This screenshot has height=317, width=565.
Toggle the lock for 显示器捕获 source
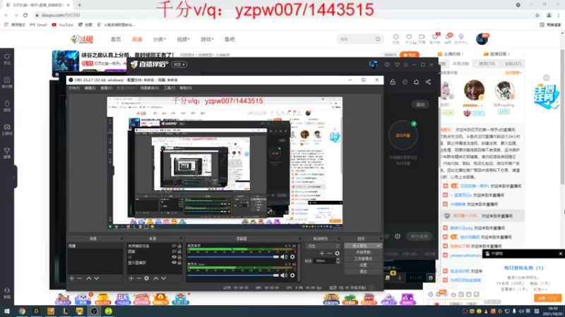[x=179, y=263]
